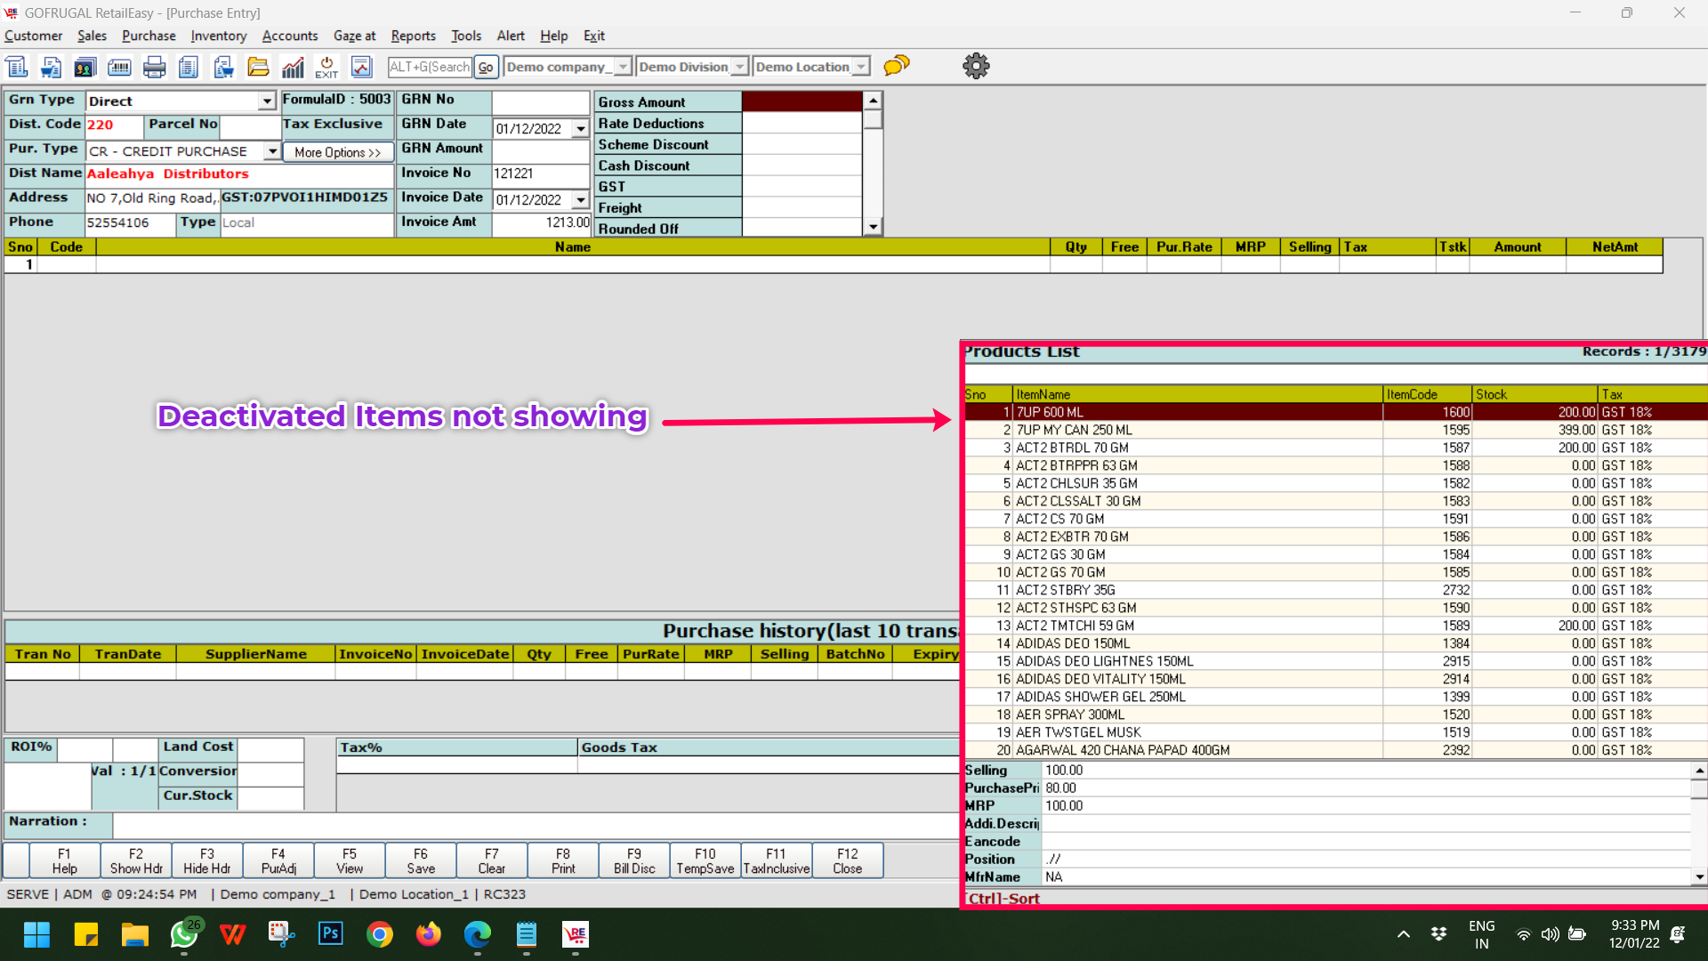1708x961 pixels.
Task: Open WhatsApp from the taskbar
Action: point(184,934)
